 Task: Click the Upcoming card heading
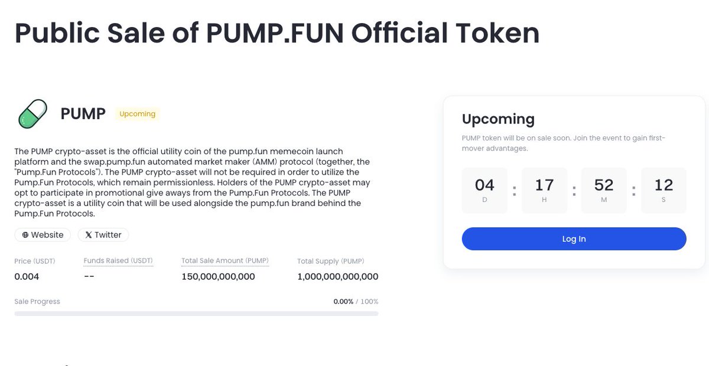(498, 119)
